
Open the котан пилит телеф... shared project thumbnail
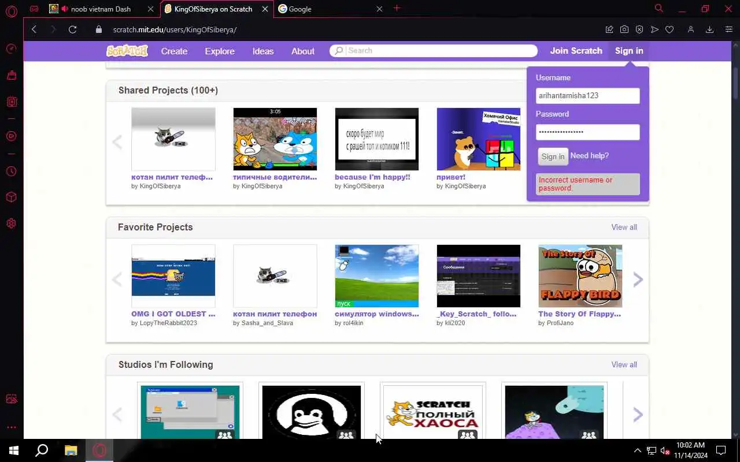[173, 139]
